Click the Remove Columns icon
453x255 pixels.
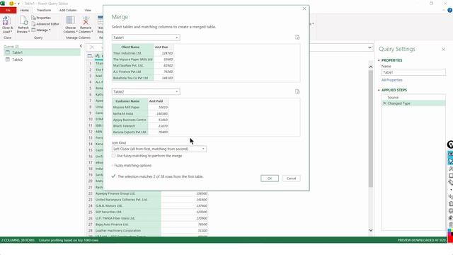(86, 21)
